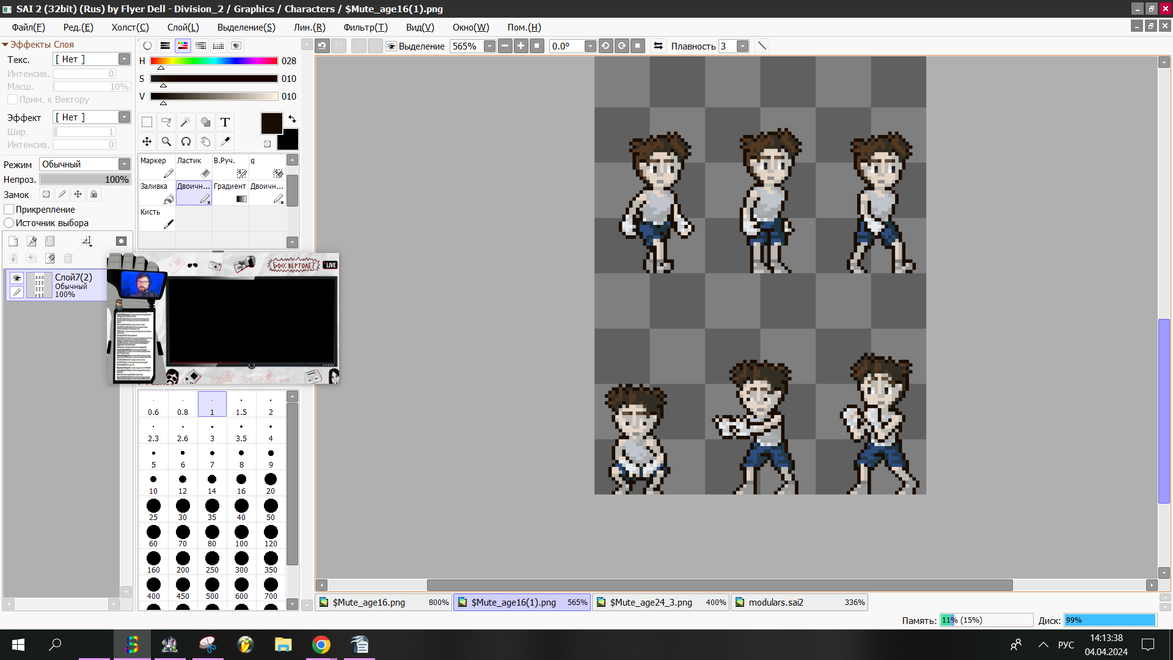Click the foreground color swatch
This screenshot has height=660, width=1173.
coord(271,123)
